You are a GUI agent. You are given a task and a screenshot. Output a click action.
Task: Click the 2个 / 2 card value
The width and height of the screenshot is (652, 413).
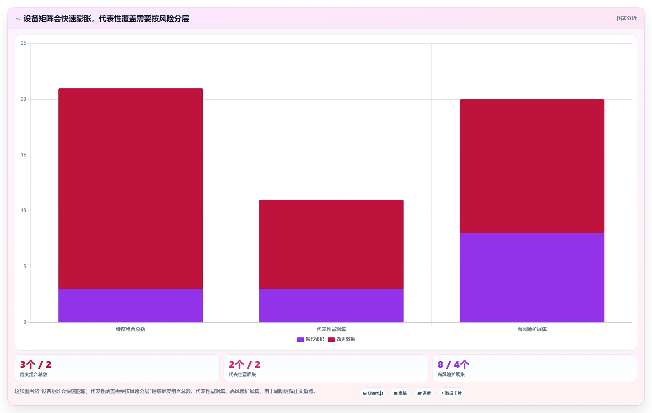pos(245,364)
